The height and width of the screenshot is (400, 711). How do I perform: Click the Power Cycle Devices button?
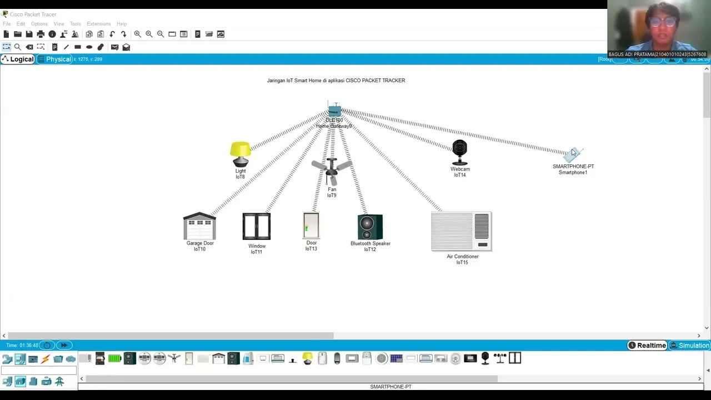(x=47, y=346)
